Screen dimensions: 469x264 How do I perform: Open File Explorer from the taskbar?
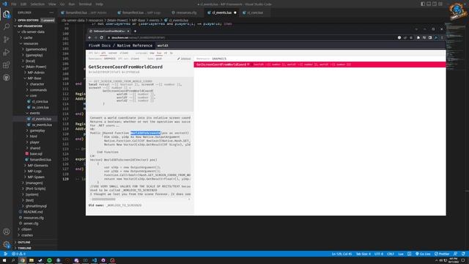pyautogui.click(x=31, y=260)
